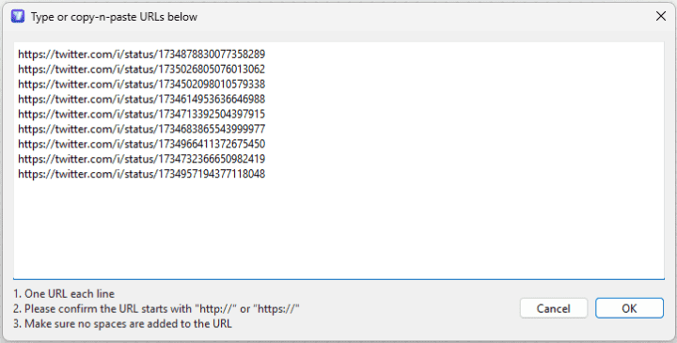The image size is (677, 343).
Task: Click empty area of the URL text box
Action: point(338,228)
